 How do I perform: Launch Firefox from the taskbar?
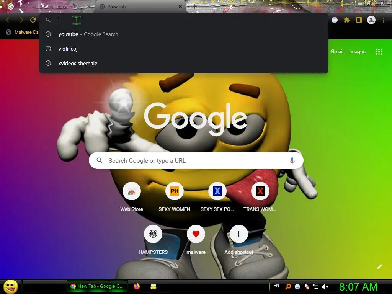coord(137,286)
